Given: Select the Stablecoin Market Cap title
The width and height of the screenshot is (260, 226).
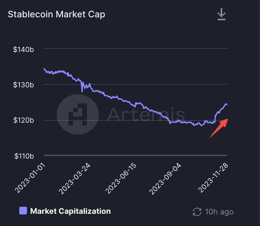Looking at the screenshot, I should [56, 14].
